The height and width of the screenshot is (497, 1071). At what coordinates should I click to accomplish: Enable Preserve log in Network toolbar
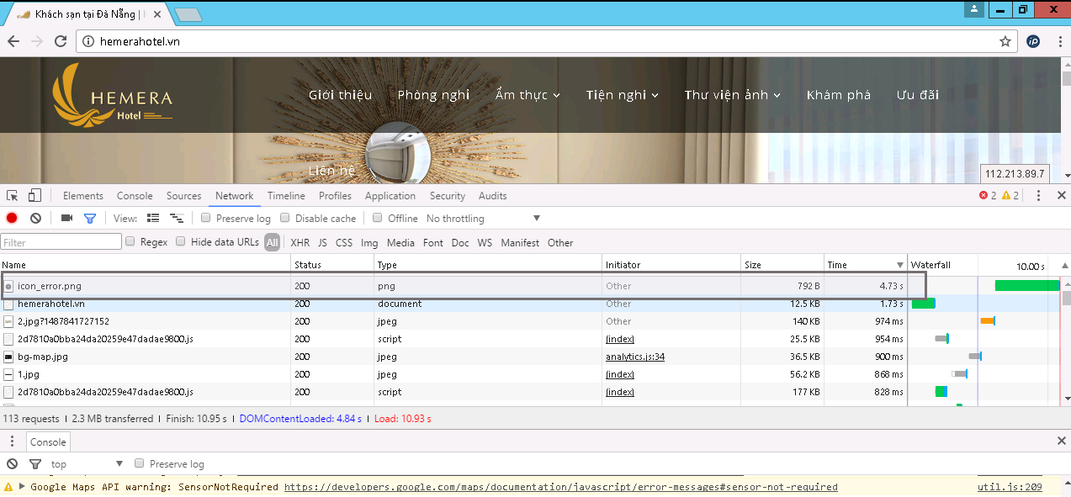click(x=206, y=219)
